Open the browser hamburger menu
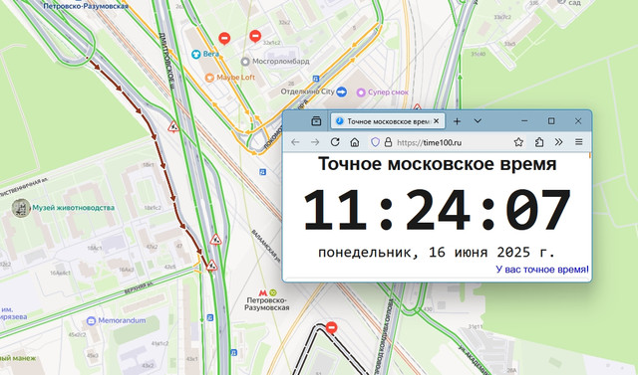This screenshot has width=638, height=375. coord(578,141)
